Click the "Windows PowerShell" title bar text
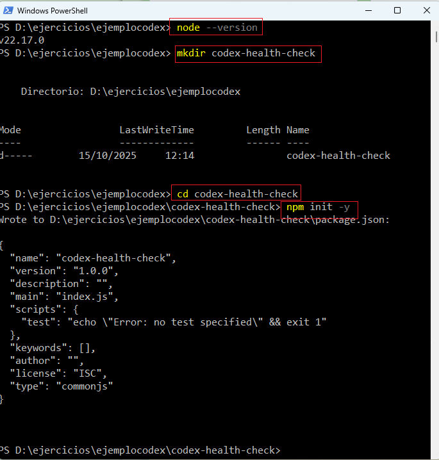439x460 pixels. pos(53,11)
